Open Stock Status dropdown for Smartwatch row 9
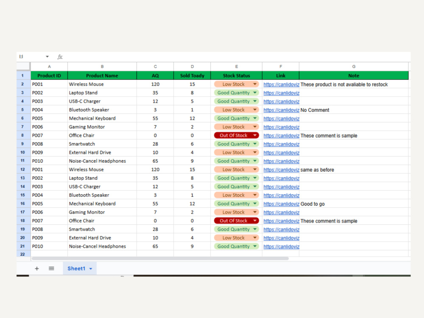 click(x=255, y=144)
